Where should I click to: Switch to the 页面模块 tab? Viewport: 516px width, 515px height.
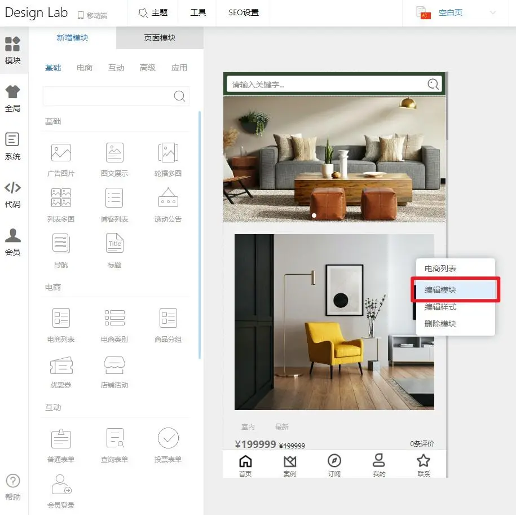pos(160,38)
